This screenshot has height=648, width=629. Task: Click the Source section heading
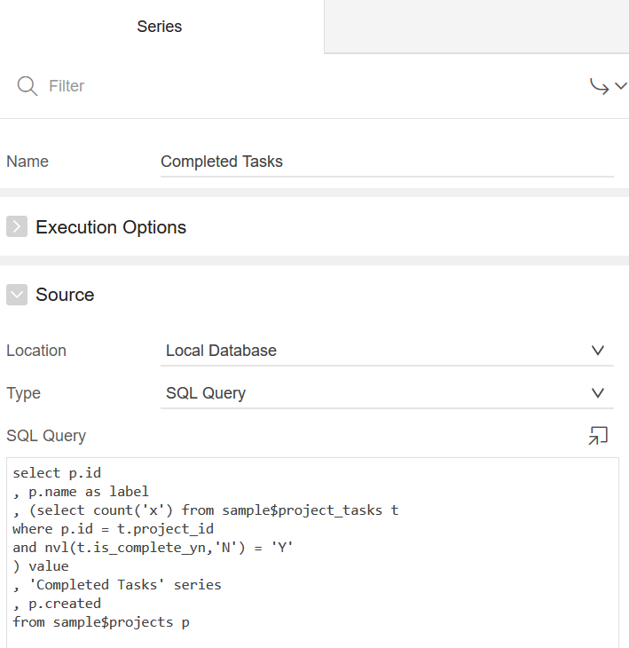click(65, 295)
